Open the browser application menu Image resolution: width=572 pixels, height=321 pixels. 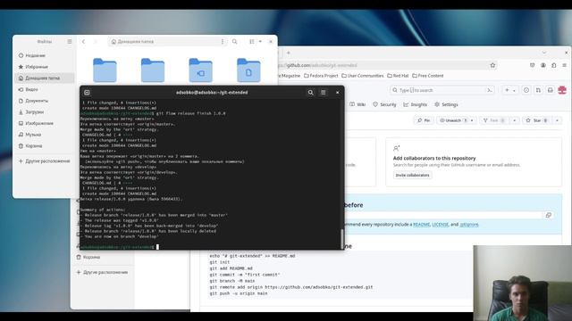pyautogui.click(x=564, y=65)
